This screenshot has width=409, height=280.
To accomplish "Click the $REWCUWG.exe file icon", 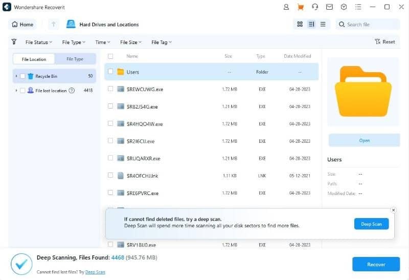I will pyautogui.click(x=121, y=89).
